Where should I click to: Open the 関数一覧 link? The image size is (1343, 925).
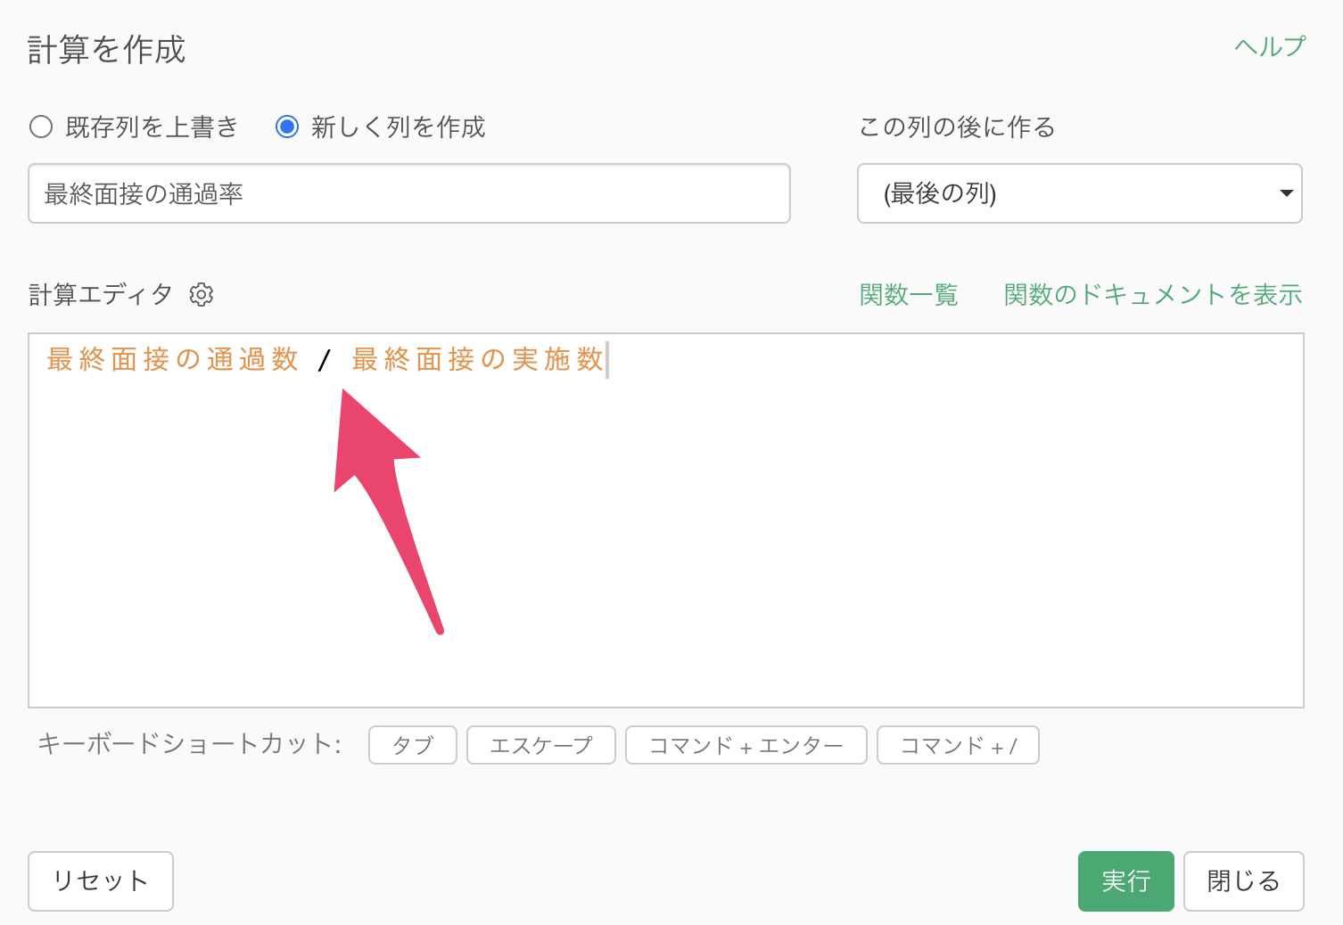click(909, 294)
